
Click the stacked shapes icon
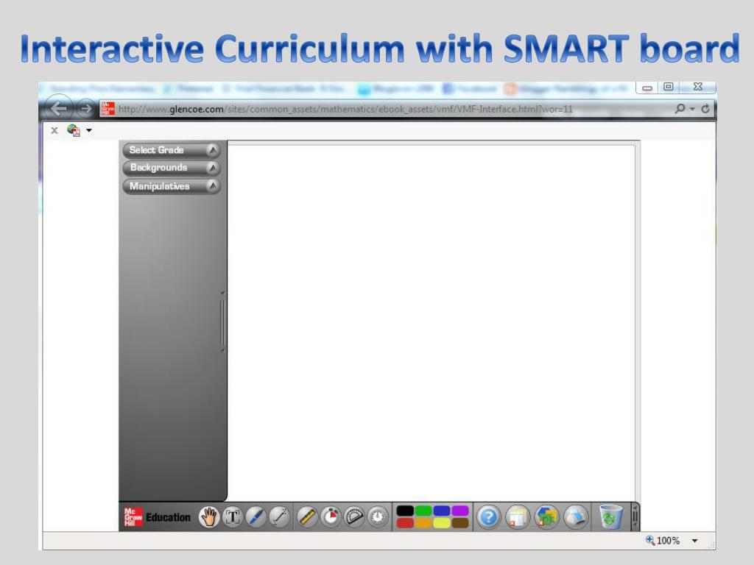547,517
